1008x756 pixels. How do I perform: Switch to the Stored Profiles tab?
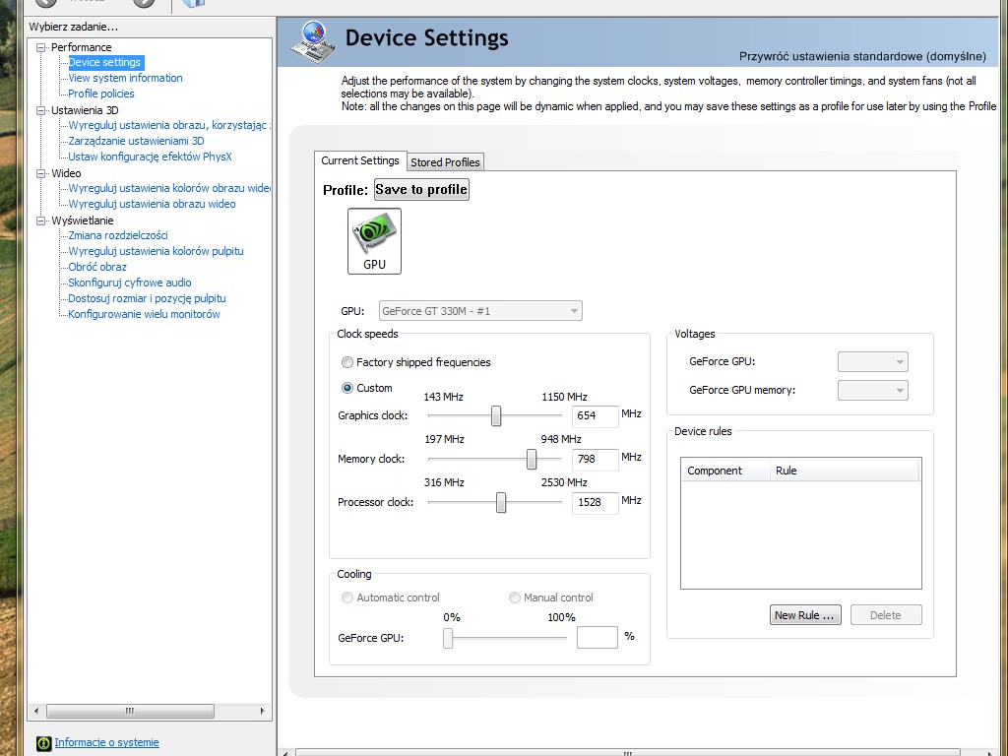pyautogui.click(x=445, y=162)
